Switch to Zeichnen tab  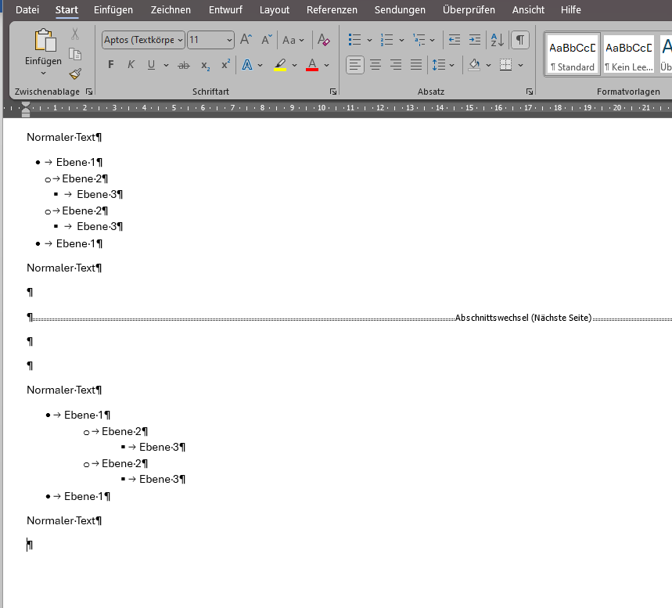(x=171, y=9)
